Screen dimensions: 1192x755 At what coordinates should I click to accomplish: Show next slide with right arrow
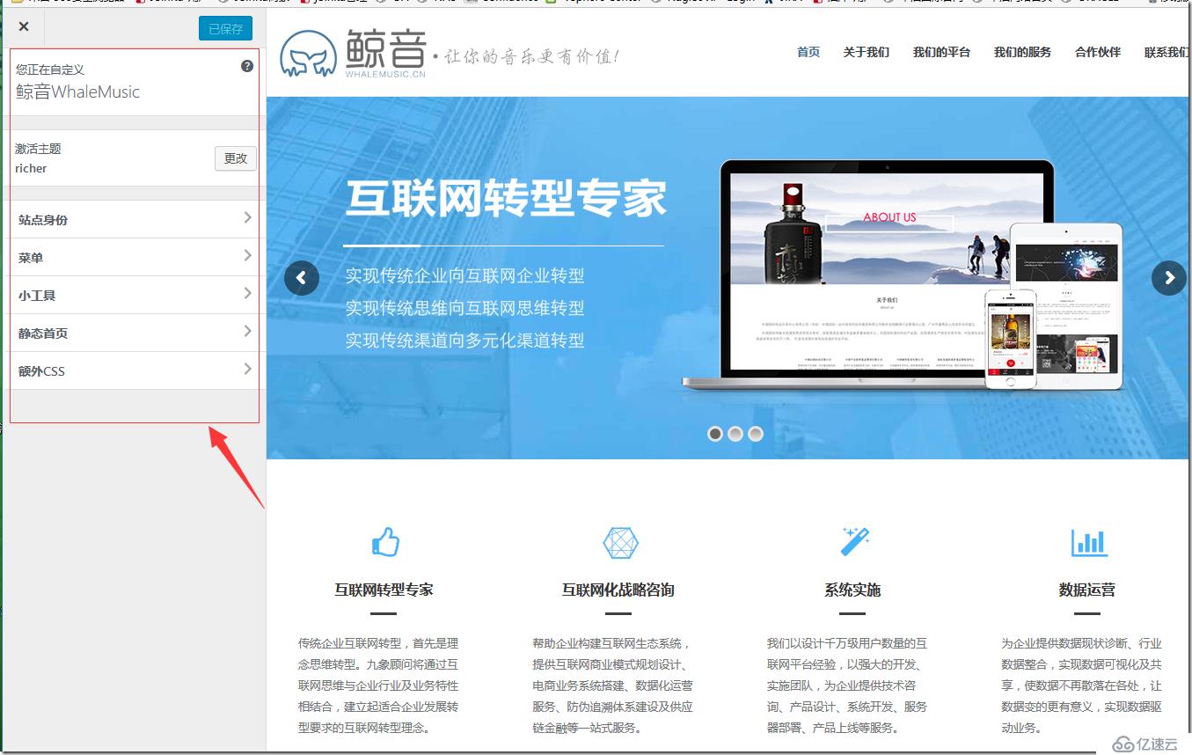point(1169,278)
